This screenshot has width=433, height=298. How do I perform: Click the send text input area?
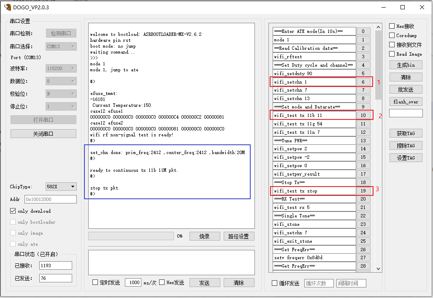click(x=171, y=263)
